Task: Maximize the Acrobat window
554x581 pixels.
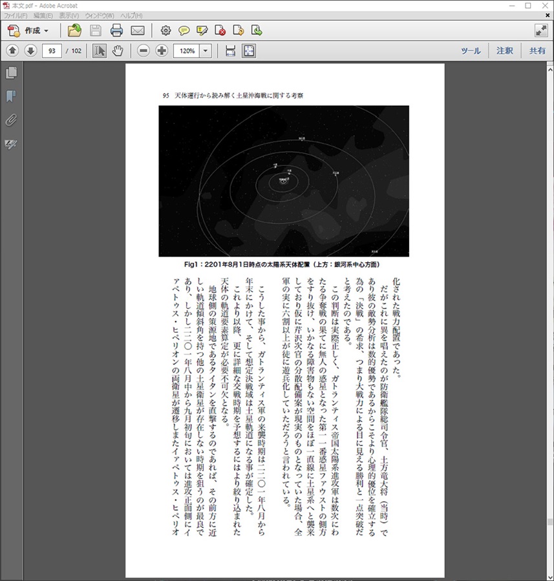Action: tap(528, 6)
